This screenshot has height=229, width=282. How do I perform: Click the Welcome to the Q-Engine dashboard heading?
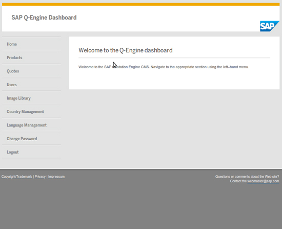click(126, 50)
